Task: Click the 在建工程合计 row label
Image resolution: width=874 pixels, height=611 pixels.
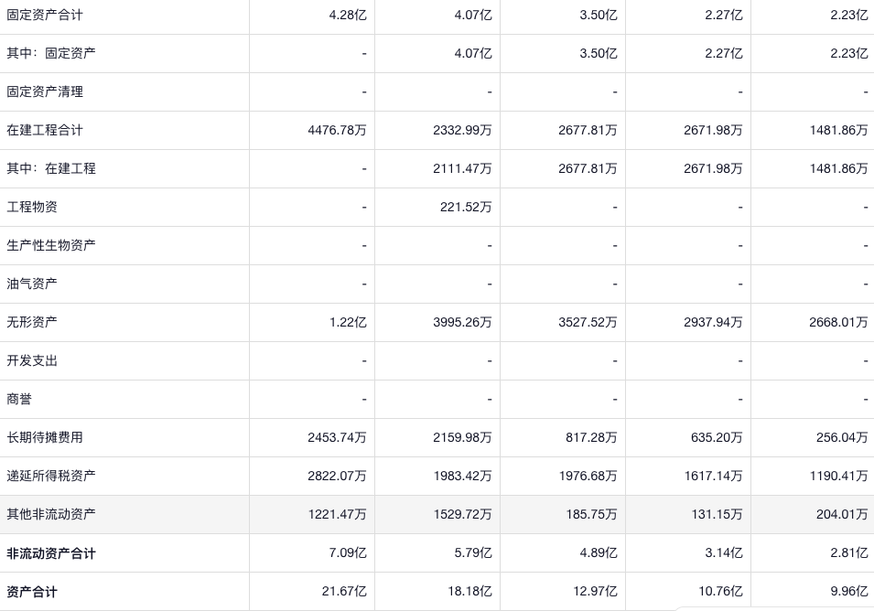Action: point(45,130)
